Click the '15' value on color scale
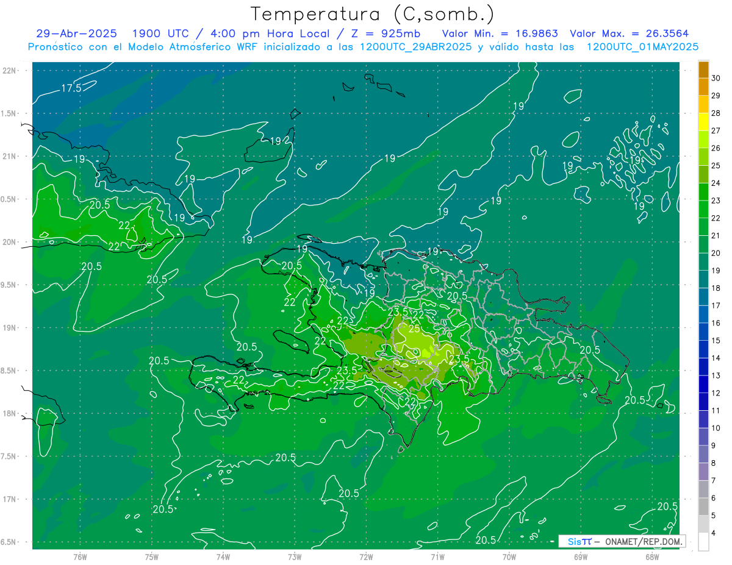The width and height of the screenshot is (732, 565). click(x=716, y=340)
